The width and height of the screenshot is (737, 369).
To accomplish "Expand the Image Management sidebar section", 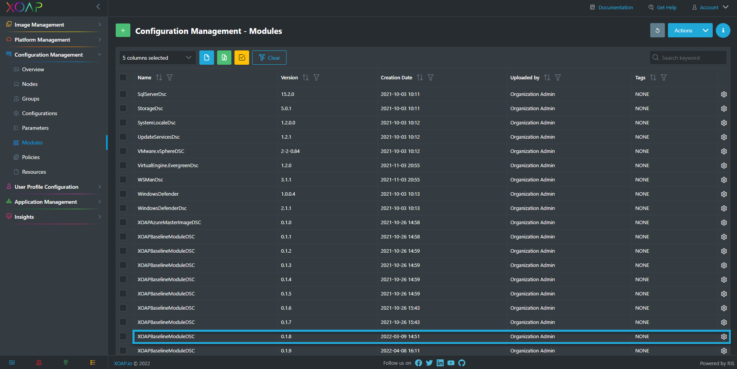I will (53, 25).
